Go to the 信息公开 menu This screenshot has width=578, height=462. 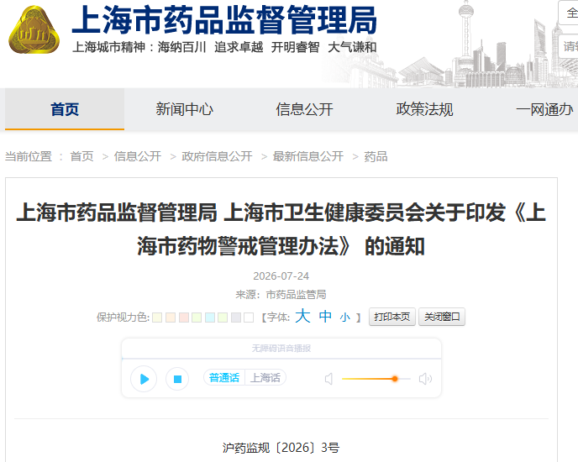coord(304,109)
